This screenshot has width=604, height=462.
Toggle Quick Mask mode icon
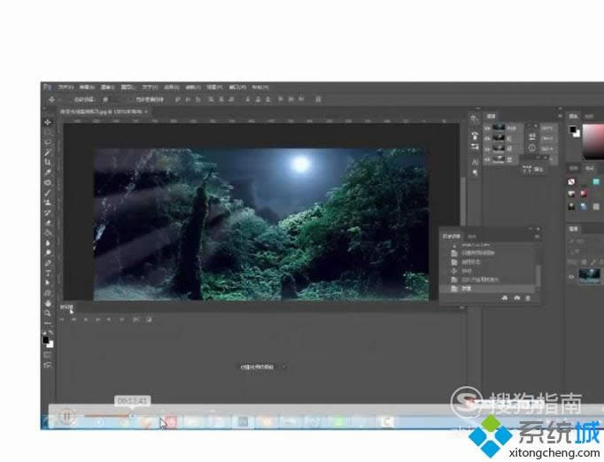point(48,355)
